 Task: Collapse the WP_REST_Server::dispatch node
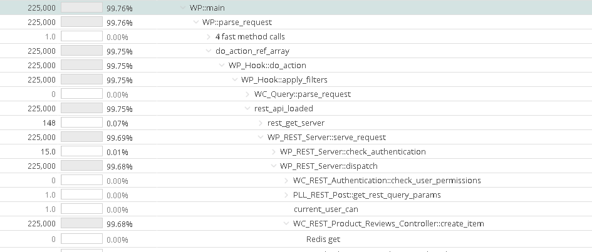tap(274, 166)
